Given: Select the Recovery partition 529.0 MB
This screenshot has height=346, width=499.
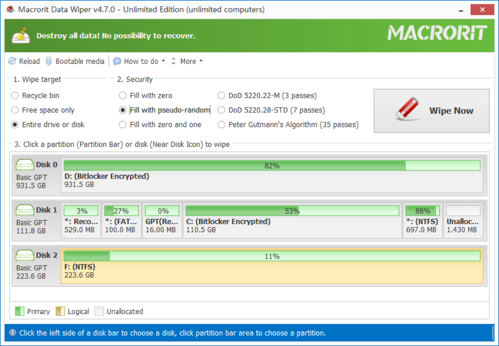Looking at the screenshot, I should click(x=81, y=220).
